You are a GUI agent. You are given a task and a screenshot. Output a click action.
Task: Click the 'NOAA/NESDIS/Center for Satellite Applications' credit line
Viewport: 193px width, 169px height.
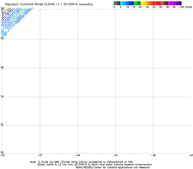[x=113, y=167]
